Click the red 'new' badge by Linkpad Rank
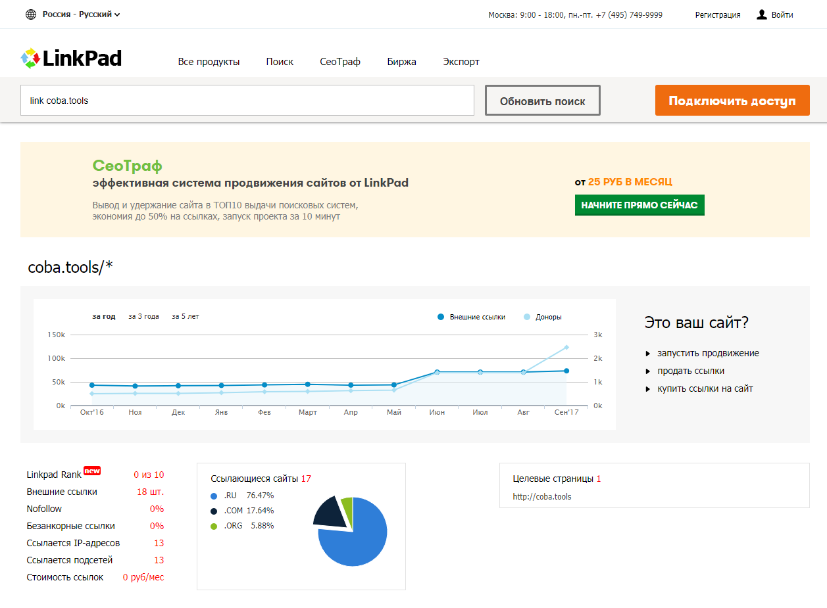The width and height of the screenshot is (827, 608). [x=92, y=471]
